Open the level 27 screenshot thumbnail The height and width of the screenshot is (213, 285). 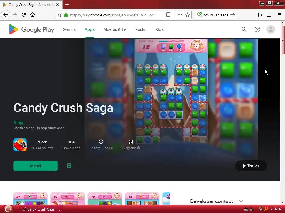tap(30, 199)
